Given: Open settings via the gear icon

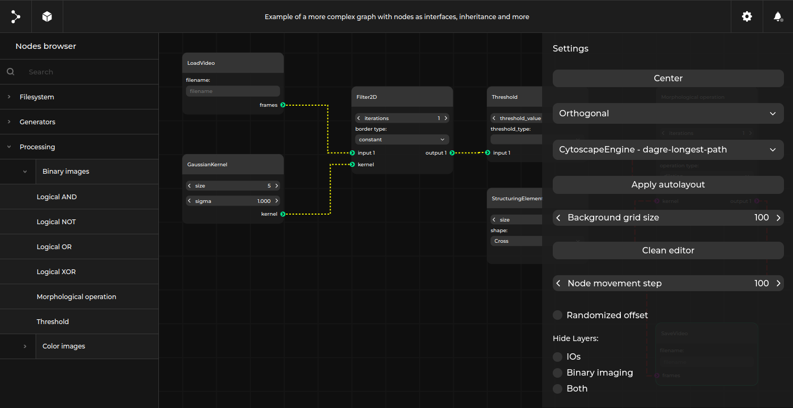Looking at the screenshot, I should pyautogui.click(x=747, y=16).
